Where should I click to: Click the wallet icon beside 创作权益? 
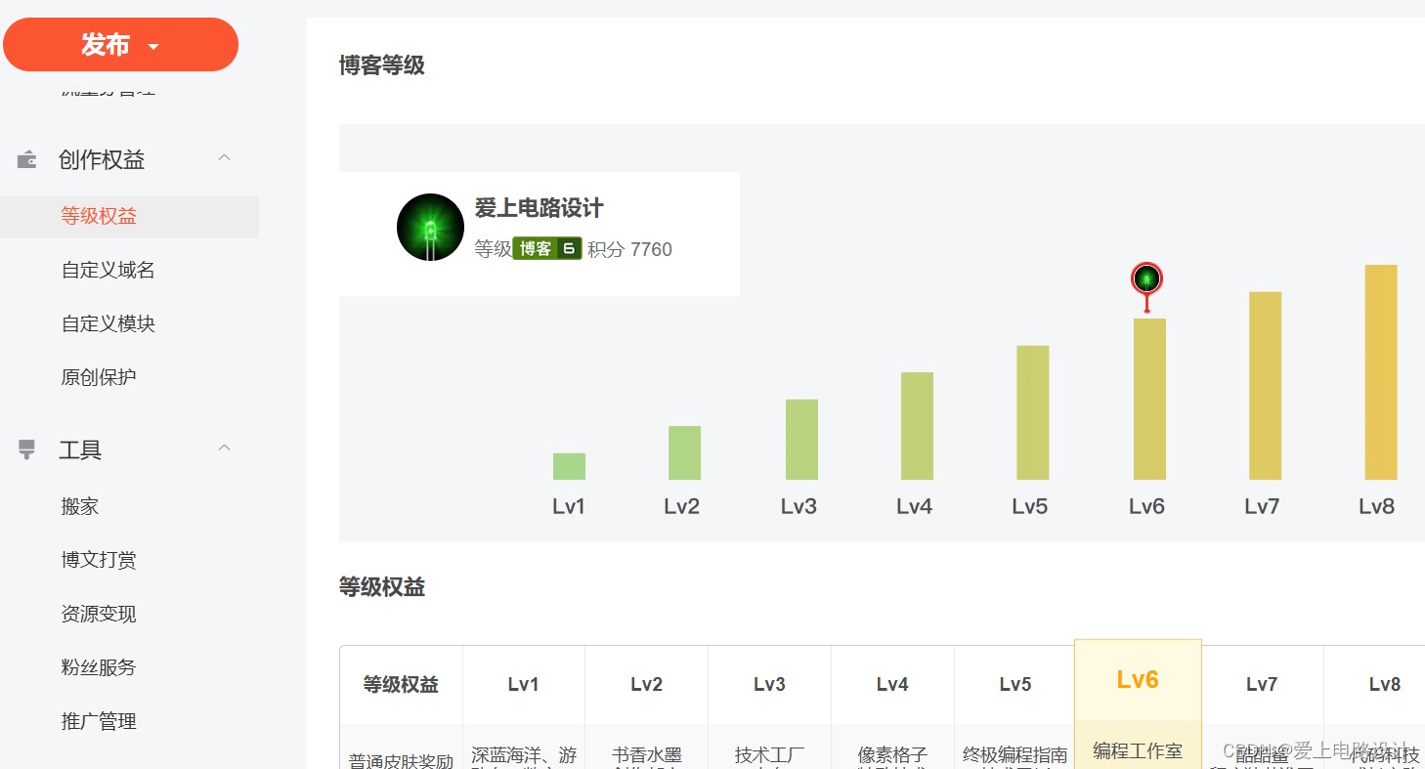tap(27, 159)
